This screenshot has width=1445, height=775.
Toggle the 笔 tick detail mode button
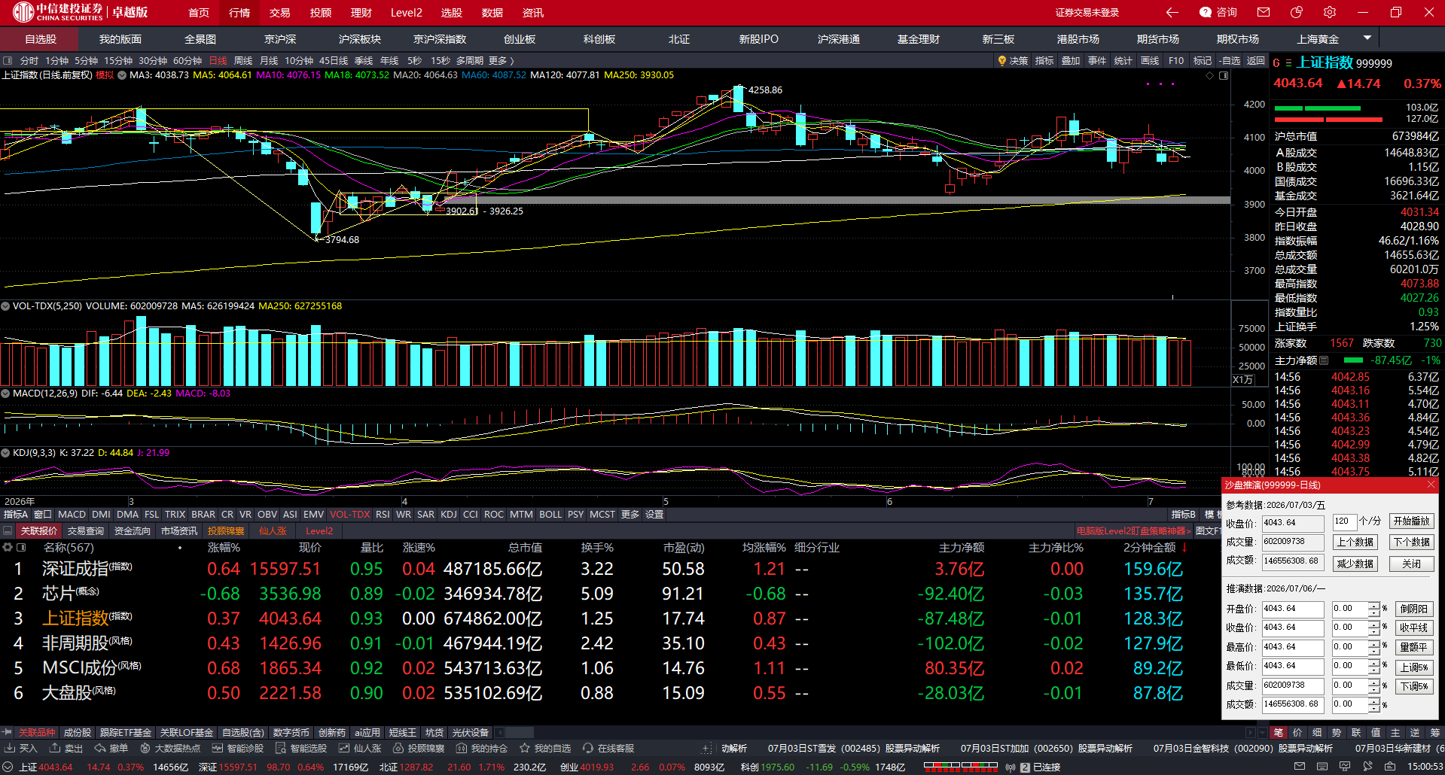coord(1278,732)
